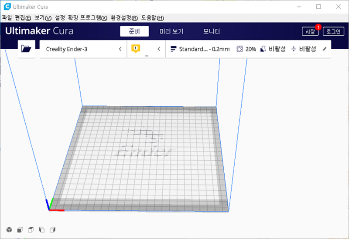Click the Ultimaker Cura title bar logo
The width and height of the screenshot is (349, 239).
[7, 7]
